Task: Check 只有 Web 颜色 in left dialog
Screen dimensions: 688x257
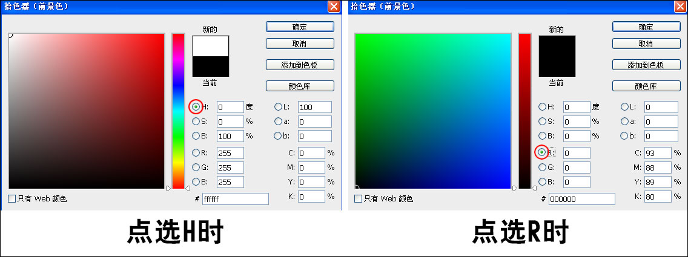Action: pos(12,199)
